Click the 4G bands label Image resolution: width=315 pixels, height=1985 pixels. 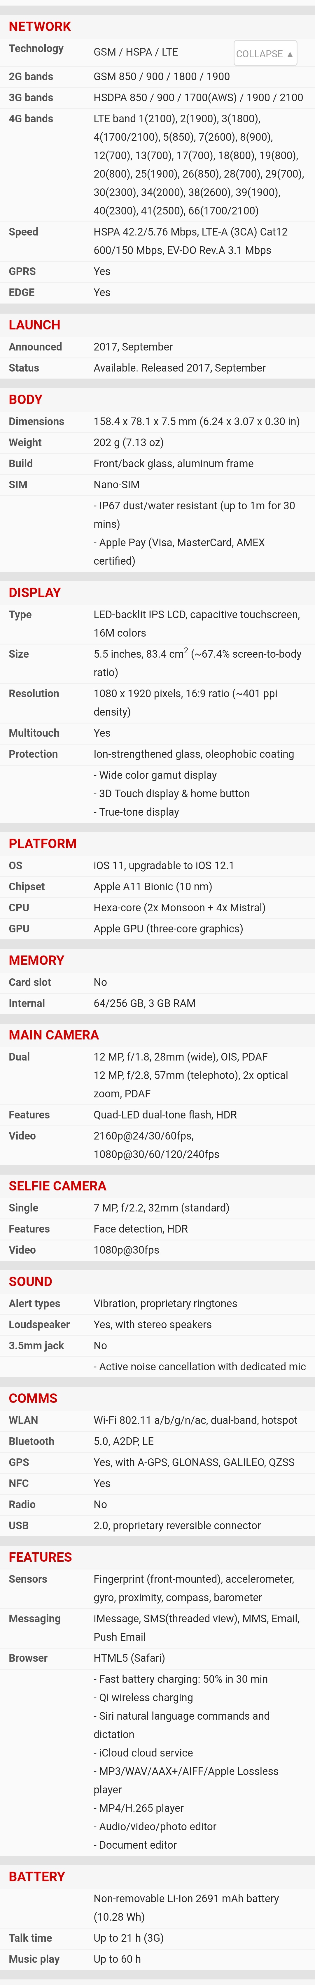31,119
